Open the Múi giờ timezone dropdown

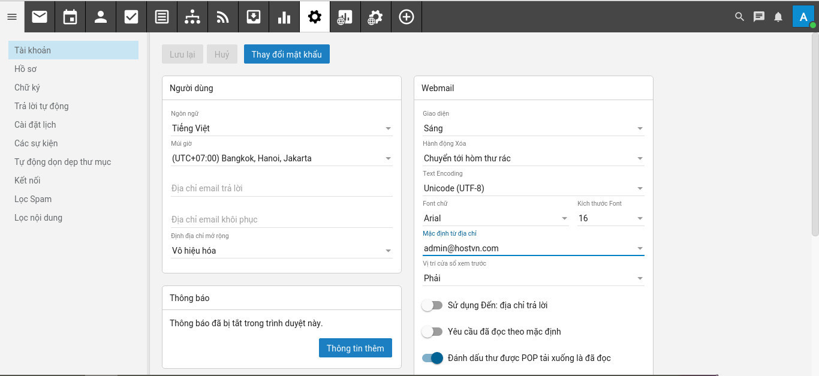(281, 158)
